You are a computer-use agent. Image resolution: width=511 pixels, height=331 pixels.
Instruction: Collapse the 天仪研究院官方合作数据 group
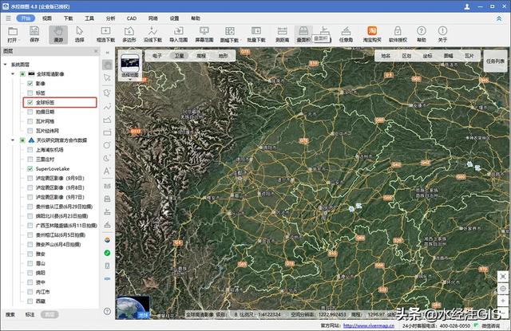click(x=14, y=139)
